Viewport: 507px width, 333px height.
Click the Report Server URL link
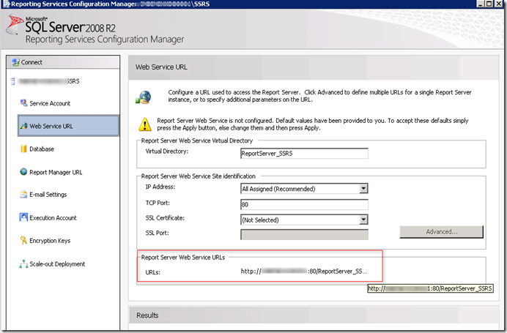(x=303, y=272)
